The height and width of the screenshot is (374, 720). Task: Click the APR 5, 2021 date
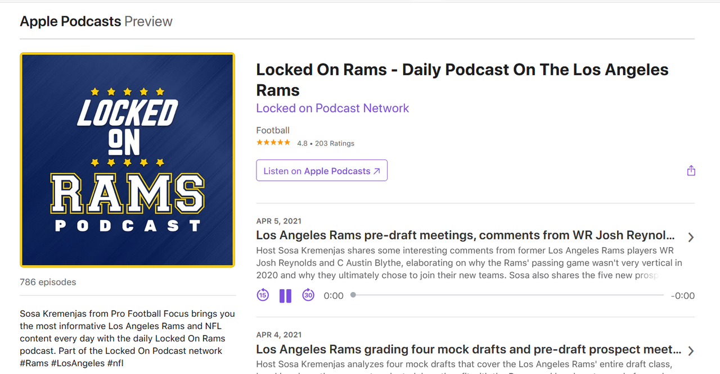pos(278,221)
